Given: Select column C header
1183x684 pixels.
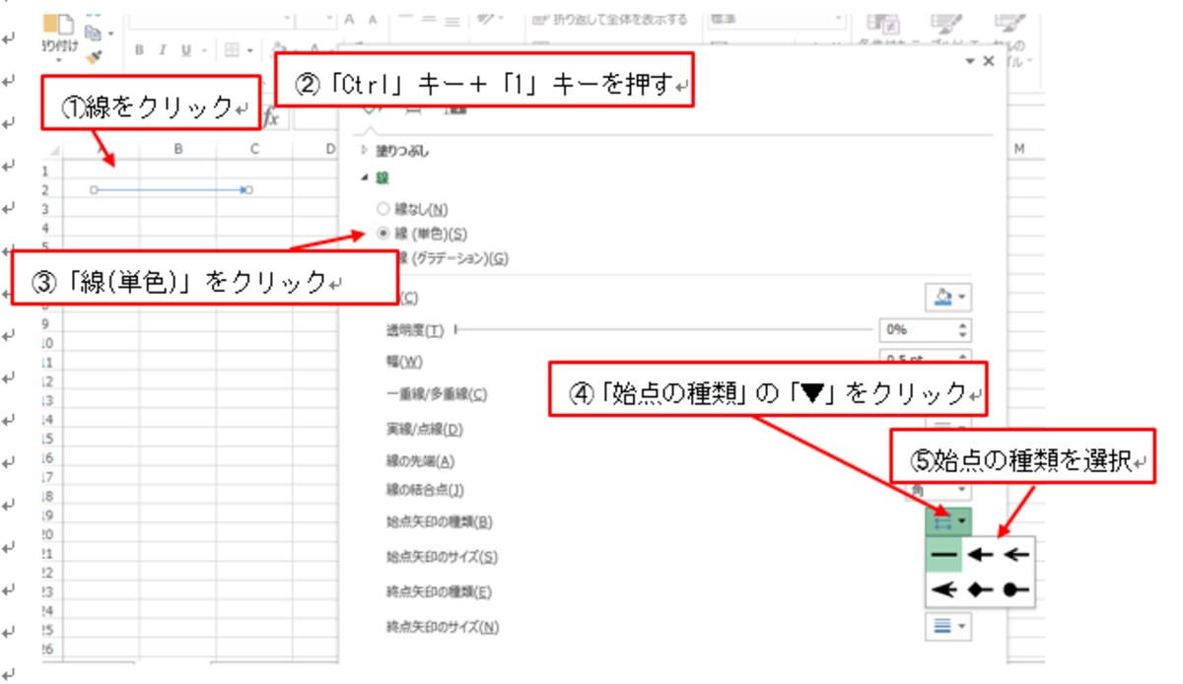Looking at the screenshot, I should [x=254, y=148].
